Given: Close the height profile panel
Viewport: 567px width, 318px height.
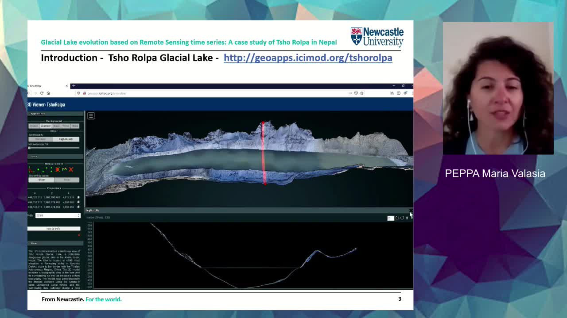Looking at the screenshot, I should 411,211.
